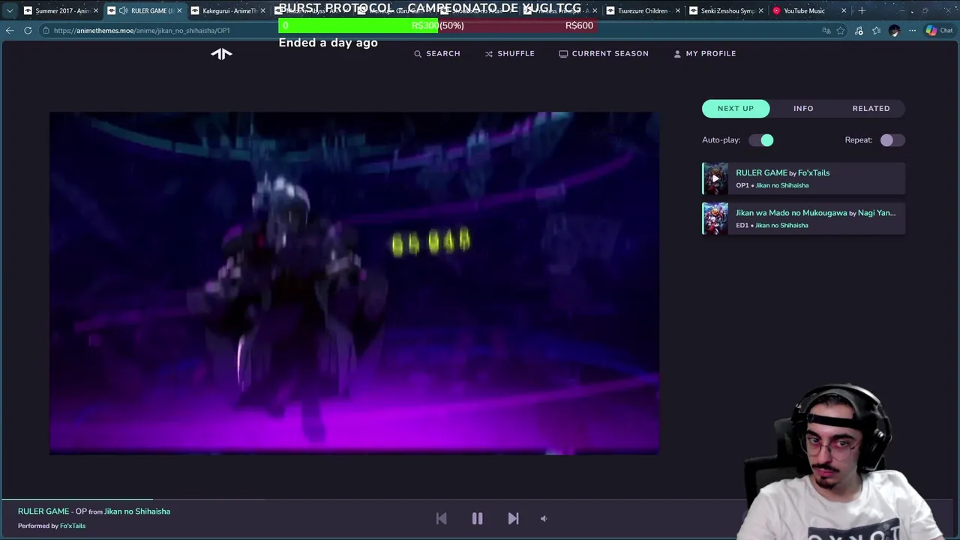960x540 pixels.
Task: Open the media control music icon
Action: [x=859, y=31]
